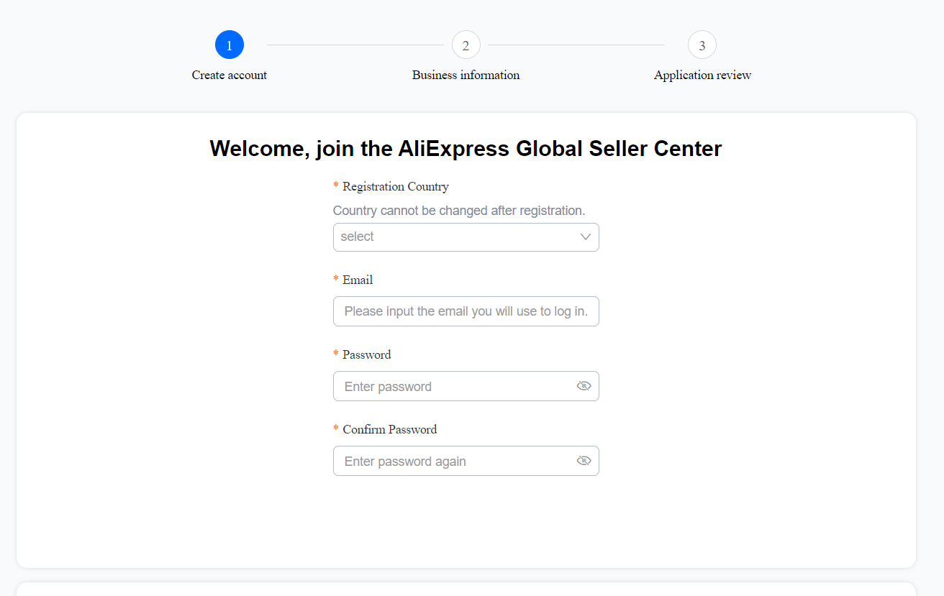Image resolution: width=944 pixels, height=596 pixels.
Task: Click the Confirm Password label
Action: [x=390, y=429]
